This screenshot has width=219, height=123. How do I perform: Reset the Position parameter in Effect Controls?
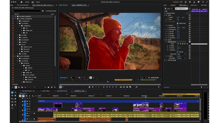click(x=190, y=17)
